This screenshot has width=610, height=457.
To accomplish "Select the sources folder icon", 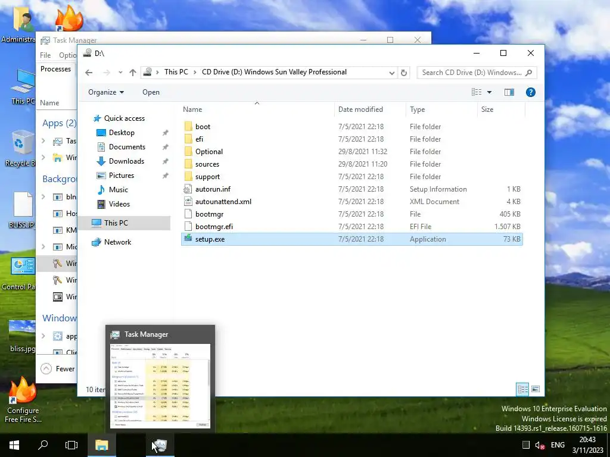I will pos(188,164).
